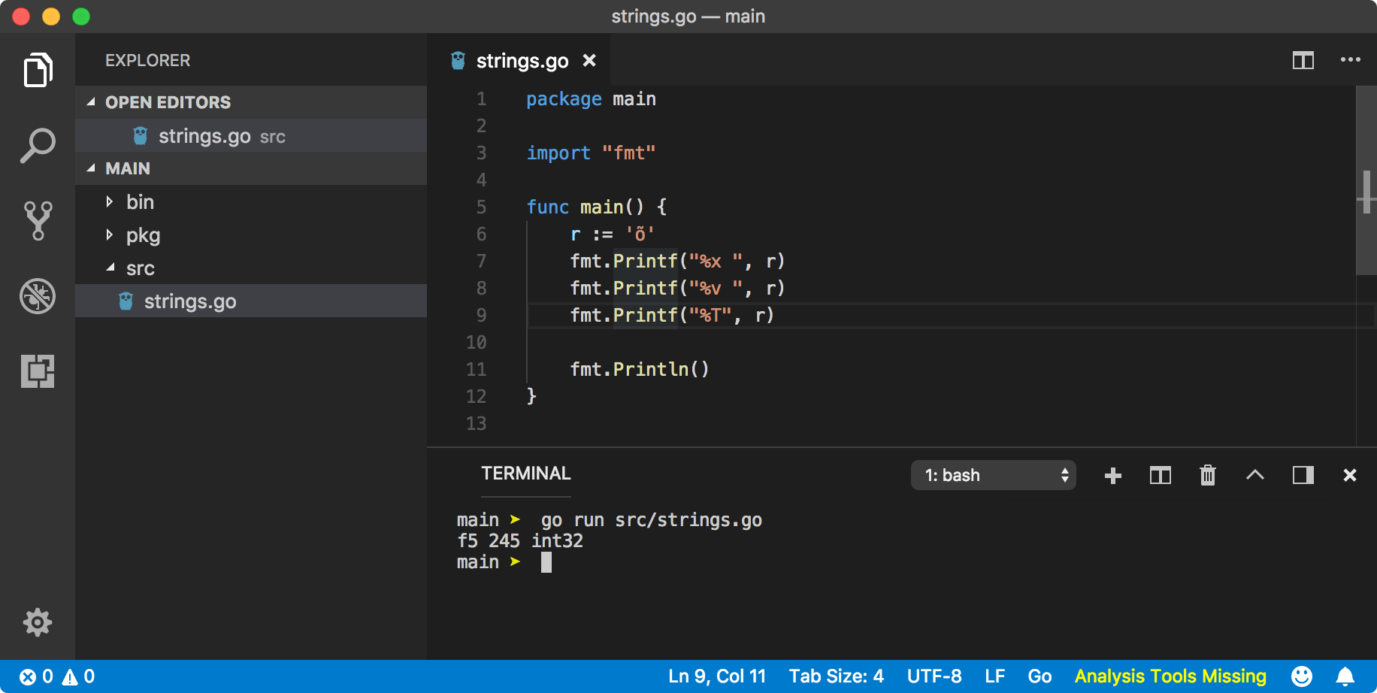Image resolution: width=1377 pixels, height=693 pixels.
Task: Select the 1: bash terminal dropdown
Action: (x=994, y=475)
